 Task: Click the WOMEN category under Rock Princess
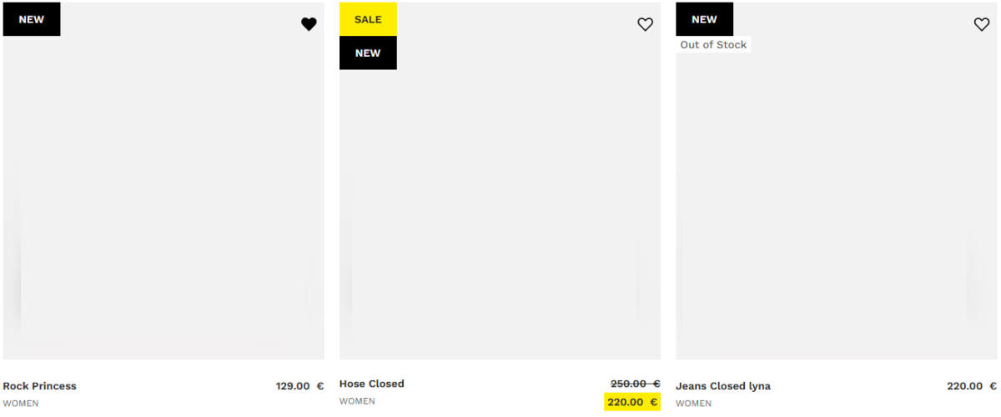pos(21,404)
